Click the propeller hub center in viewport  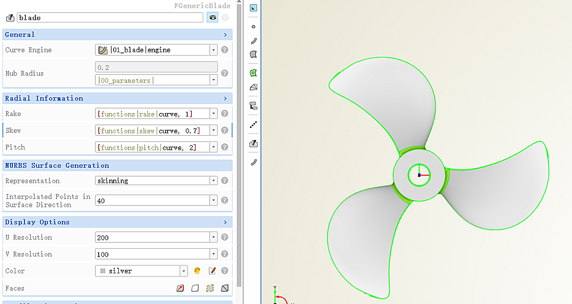tap(419, 175)
